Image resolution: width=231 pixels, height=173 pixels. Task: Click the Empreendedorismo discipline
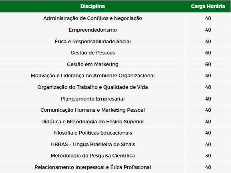(92, 30)
